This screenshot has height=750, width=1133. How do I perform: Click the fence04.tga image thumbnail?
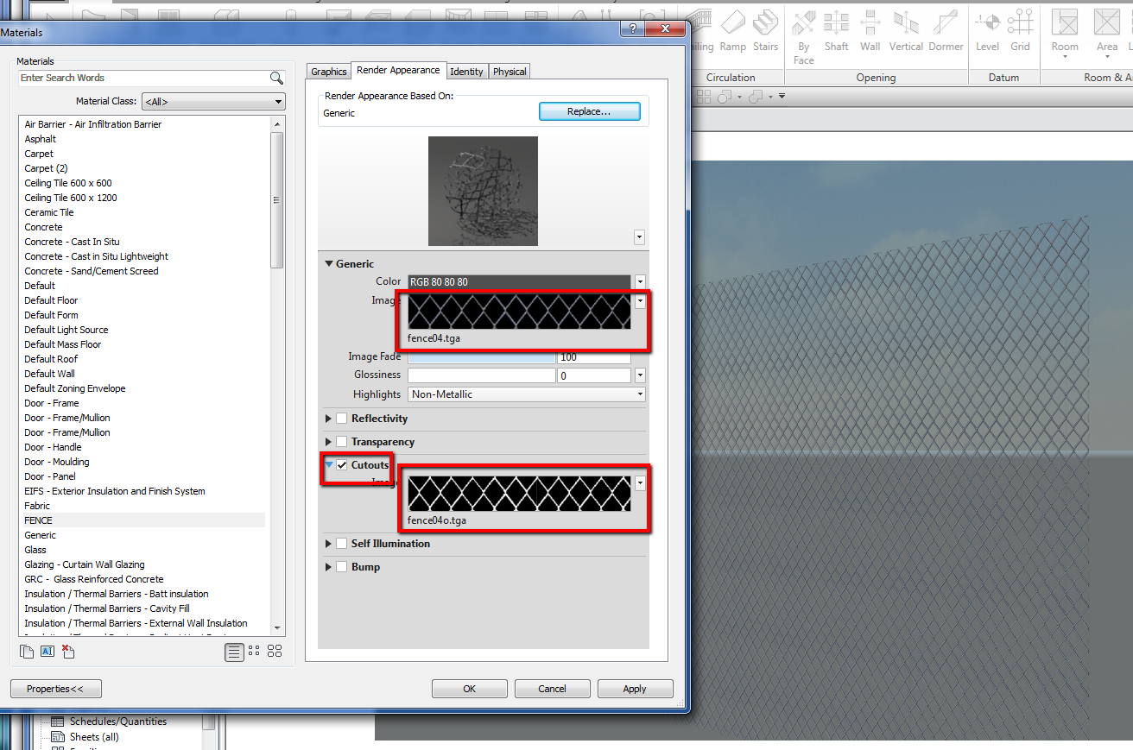click(x=519, y=312)
